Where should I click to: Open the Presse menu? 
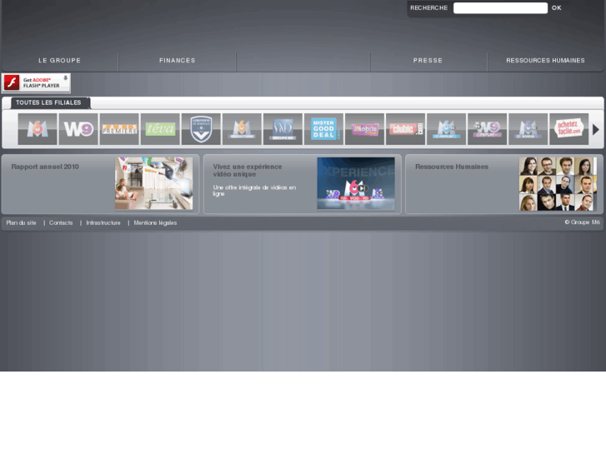pyautogui.click(x=428, y=61)
